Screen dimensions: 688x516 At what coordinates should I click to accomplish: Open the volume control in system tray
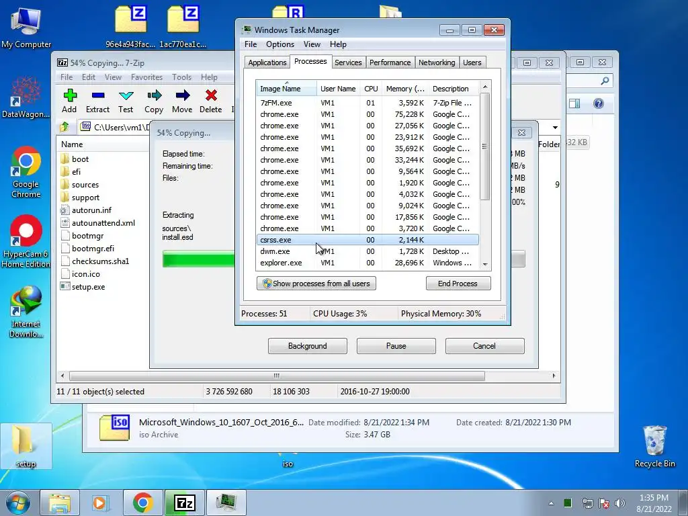[x=620, y=503]
